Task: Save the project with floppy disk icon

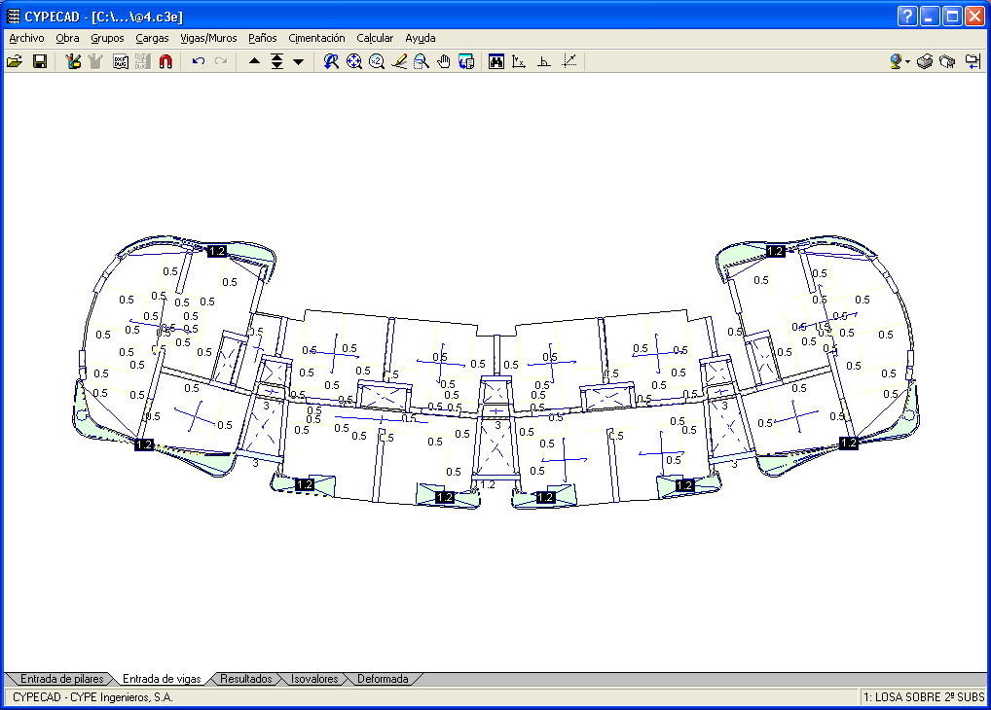Action: click(40, 61)
